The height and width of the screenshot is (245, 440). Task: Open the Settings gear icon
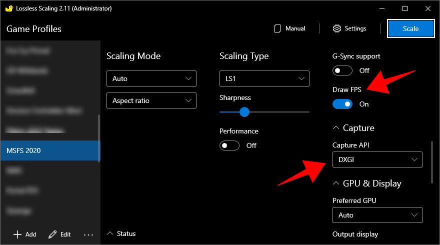337,28
